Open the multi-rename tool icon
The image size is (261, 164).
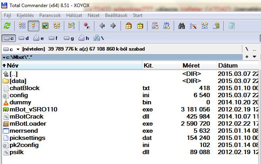point(193,26)
